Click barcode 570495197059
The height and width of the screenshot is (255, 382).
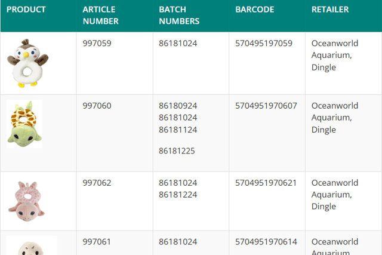(x=264, y=43)
